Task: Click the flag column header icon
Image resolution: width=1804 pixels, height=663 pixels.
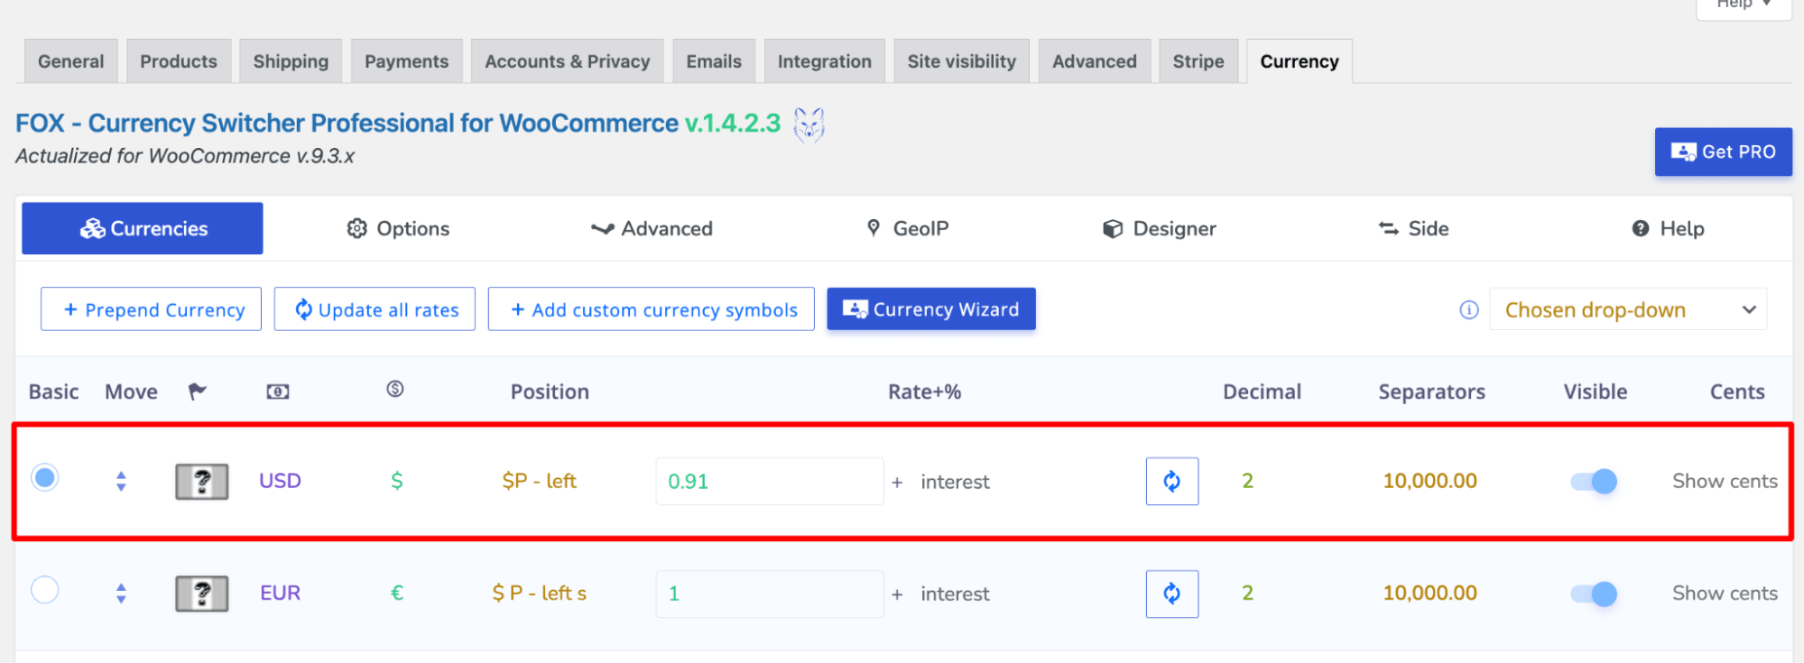Action: pyautogui.click(x=198, y=391)
